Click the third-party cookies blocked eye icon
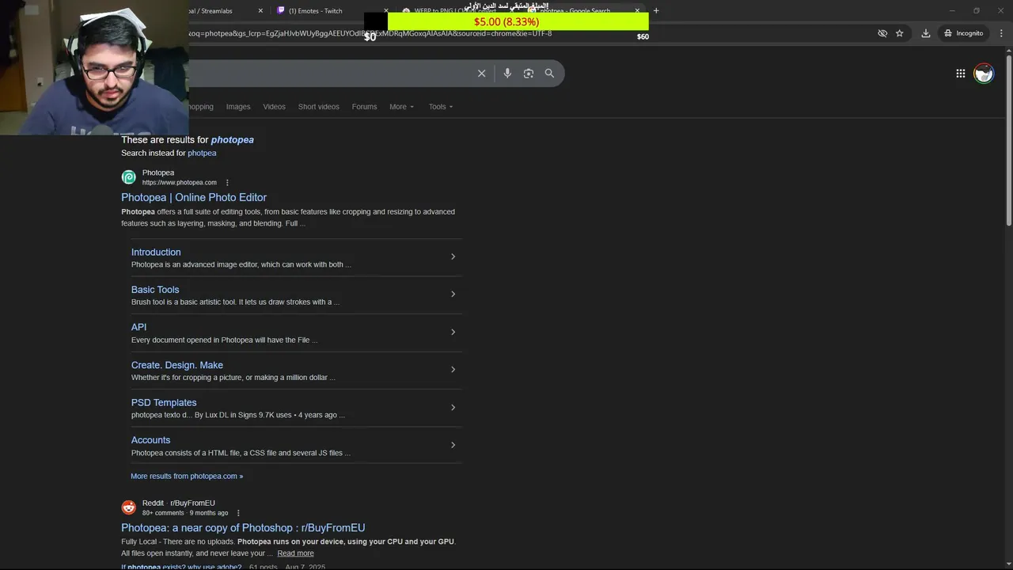This screenshot has height=570, width=1013. pyautogui.click(x=882, y=33)
